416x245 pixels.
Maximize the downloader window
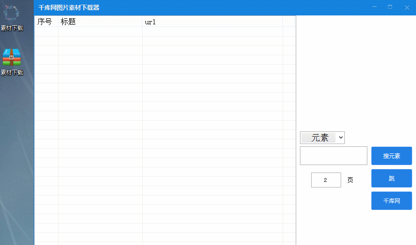tap(390, 7)
